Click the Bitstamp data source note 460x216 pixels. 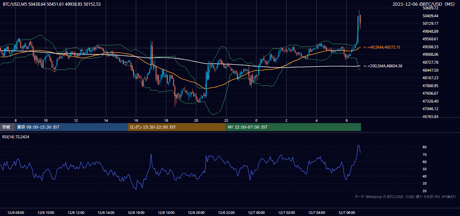coord(405,197)
